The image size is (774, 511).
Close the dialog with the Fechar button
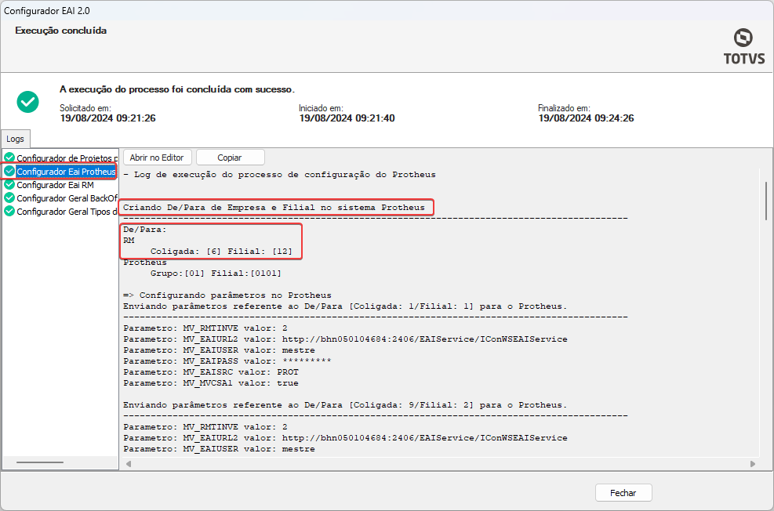coord(623,493)
